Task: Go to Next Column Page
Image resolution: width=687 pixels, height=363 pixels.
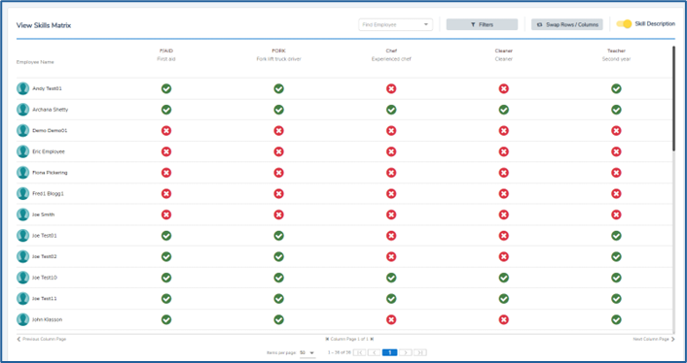Action: (x=654, y=339)
